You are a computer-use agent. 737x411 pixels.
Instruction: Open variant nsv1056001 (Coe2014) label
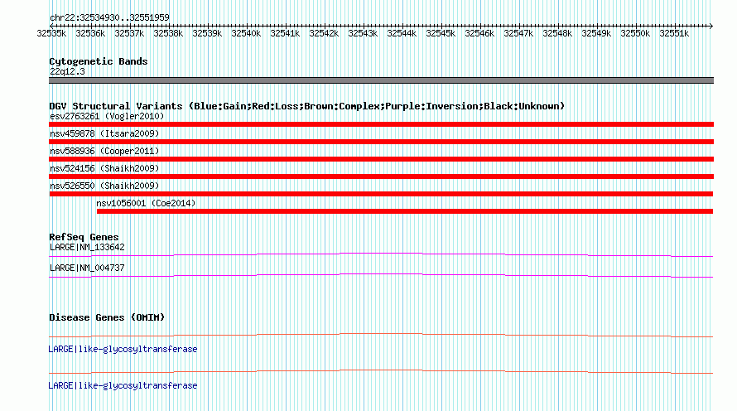point(146,203)
